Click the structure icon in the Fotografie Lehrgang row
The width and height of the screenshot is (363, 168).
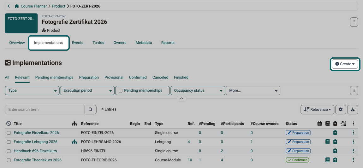click(74, 142)
